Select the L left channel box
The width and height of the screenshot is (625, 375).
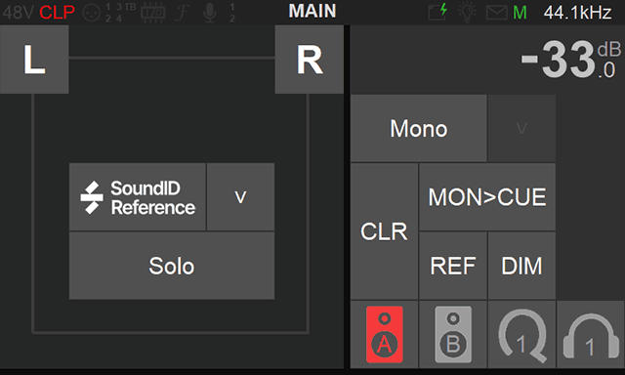34,60
